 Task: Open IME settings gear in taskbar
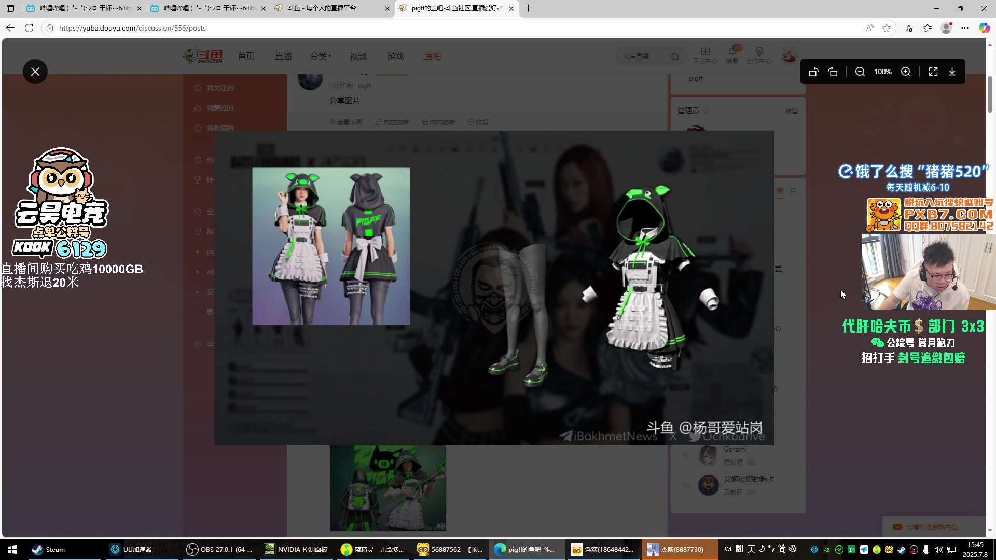point(793,549)
